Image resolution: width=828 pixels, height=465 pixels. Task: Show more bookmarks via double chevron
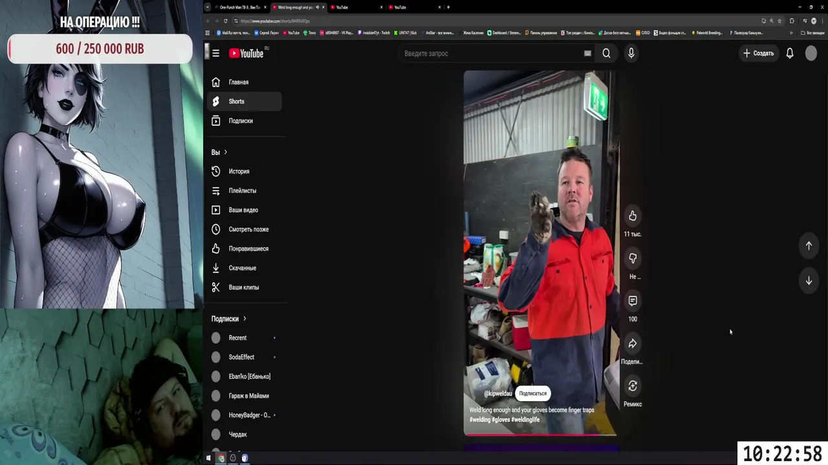pos(790,32)
